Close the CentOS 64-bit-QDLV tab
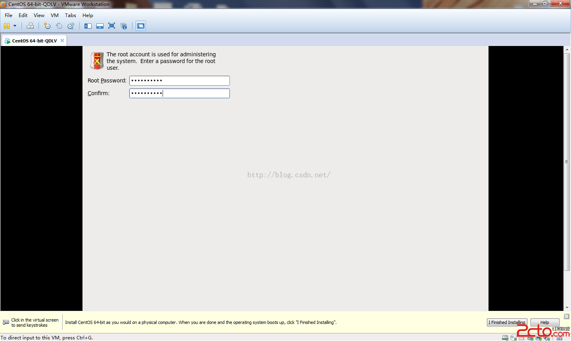571x341 pixels. click(x=62, y=40)
